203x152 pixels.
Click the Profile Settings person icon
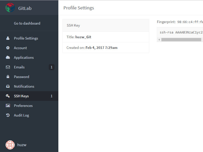point(8,38)
